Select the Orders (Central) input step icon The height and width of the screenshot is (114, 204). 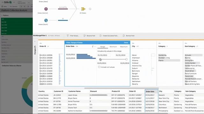tap(46, 9)
